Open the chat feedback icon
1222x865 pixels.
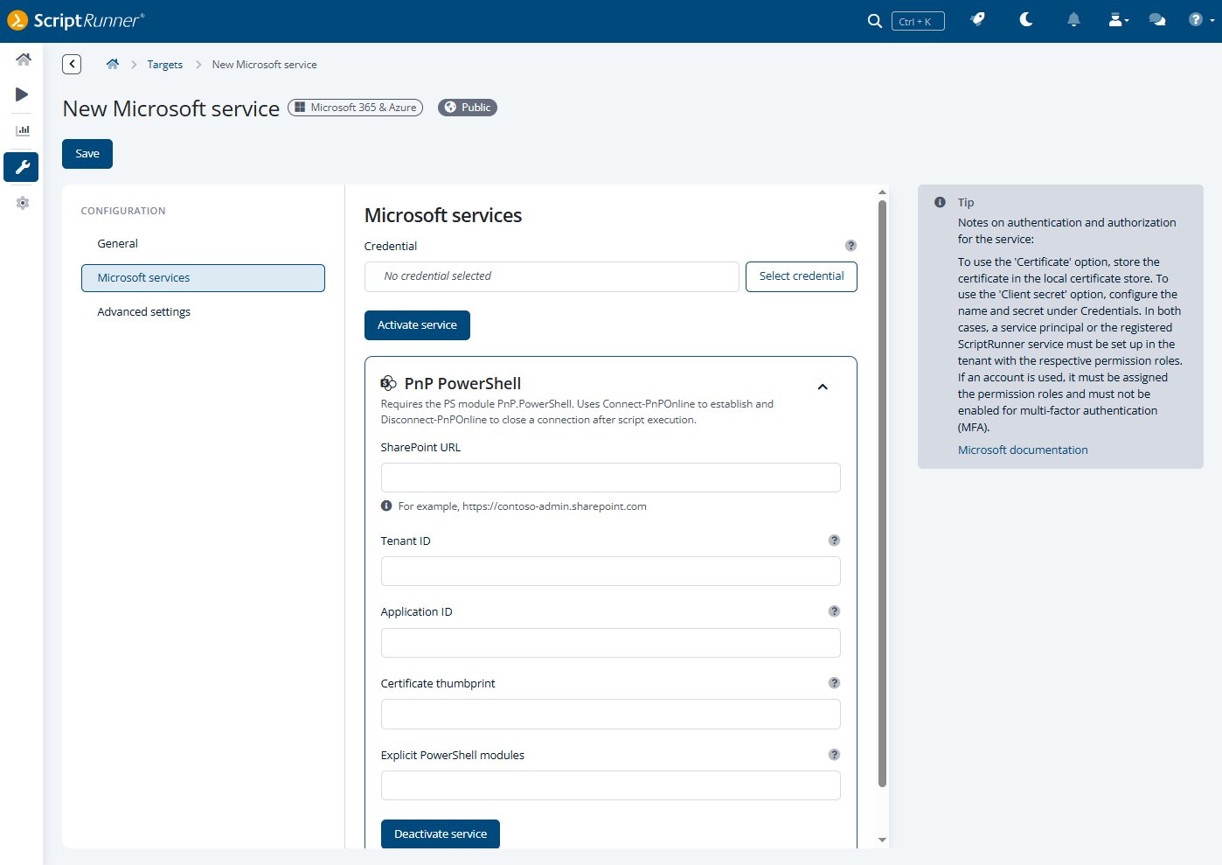click(1157, 20)
